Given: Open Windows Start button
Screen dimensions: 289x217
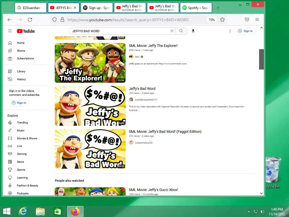Looking at the screenshot, I should click(7, 211).
